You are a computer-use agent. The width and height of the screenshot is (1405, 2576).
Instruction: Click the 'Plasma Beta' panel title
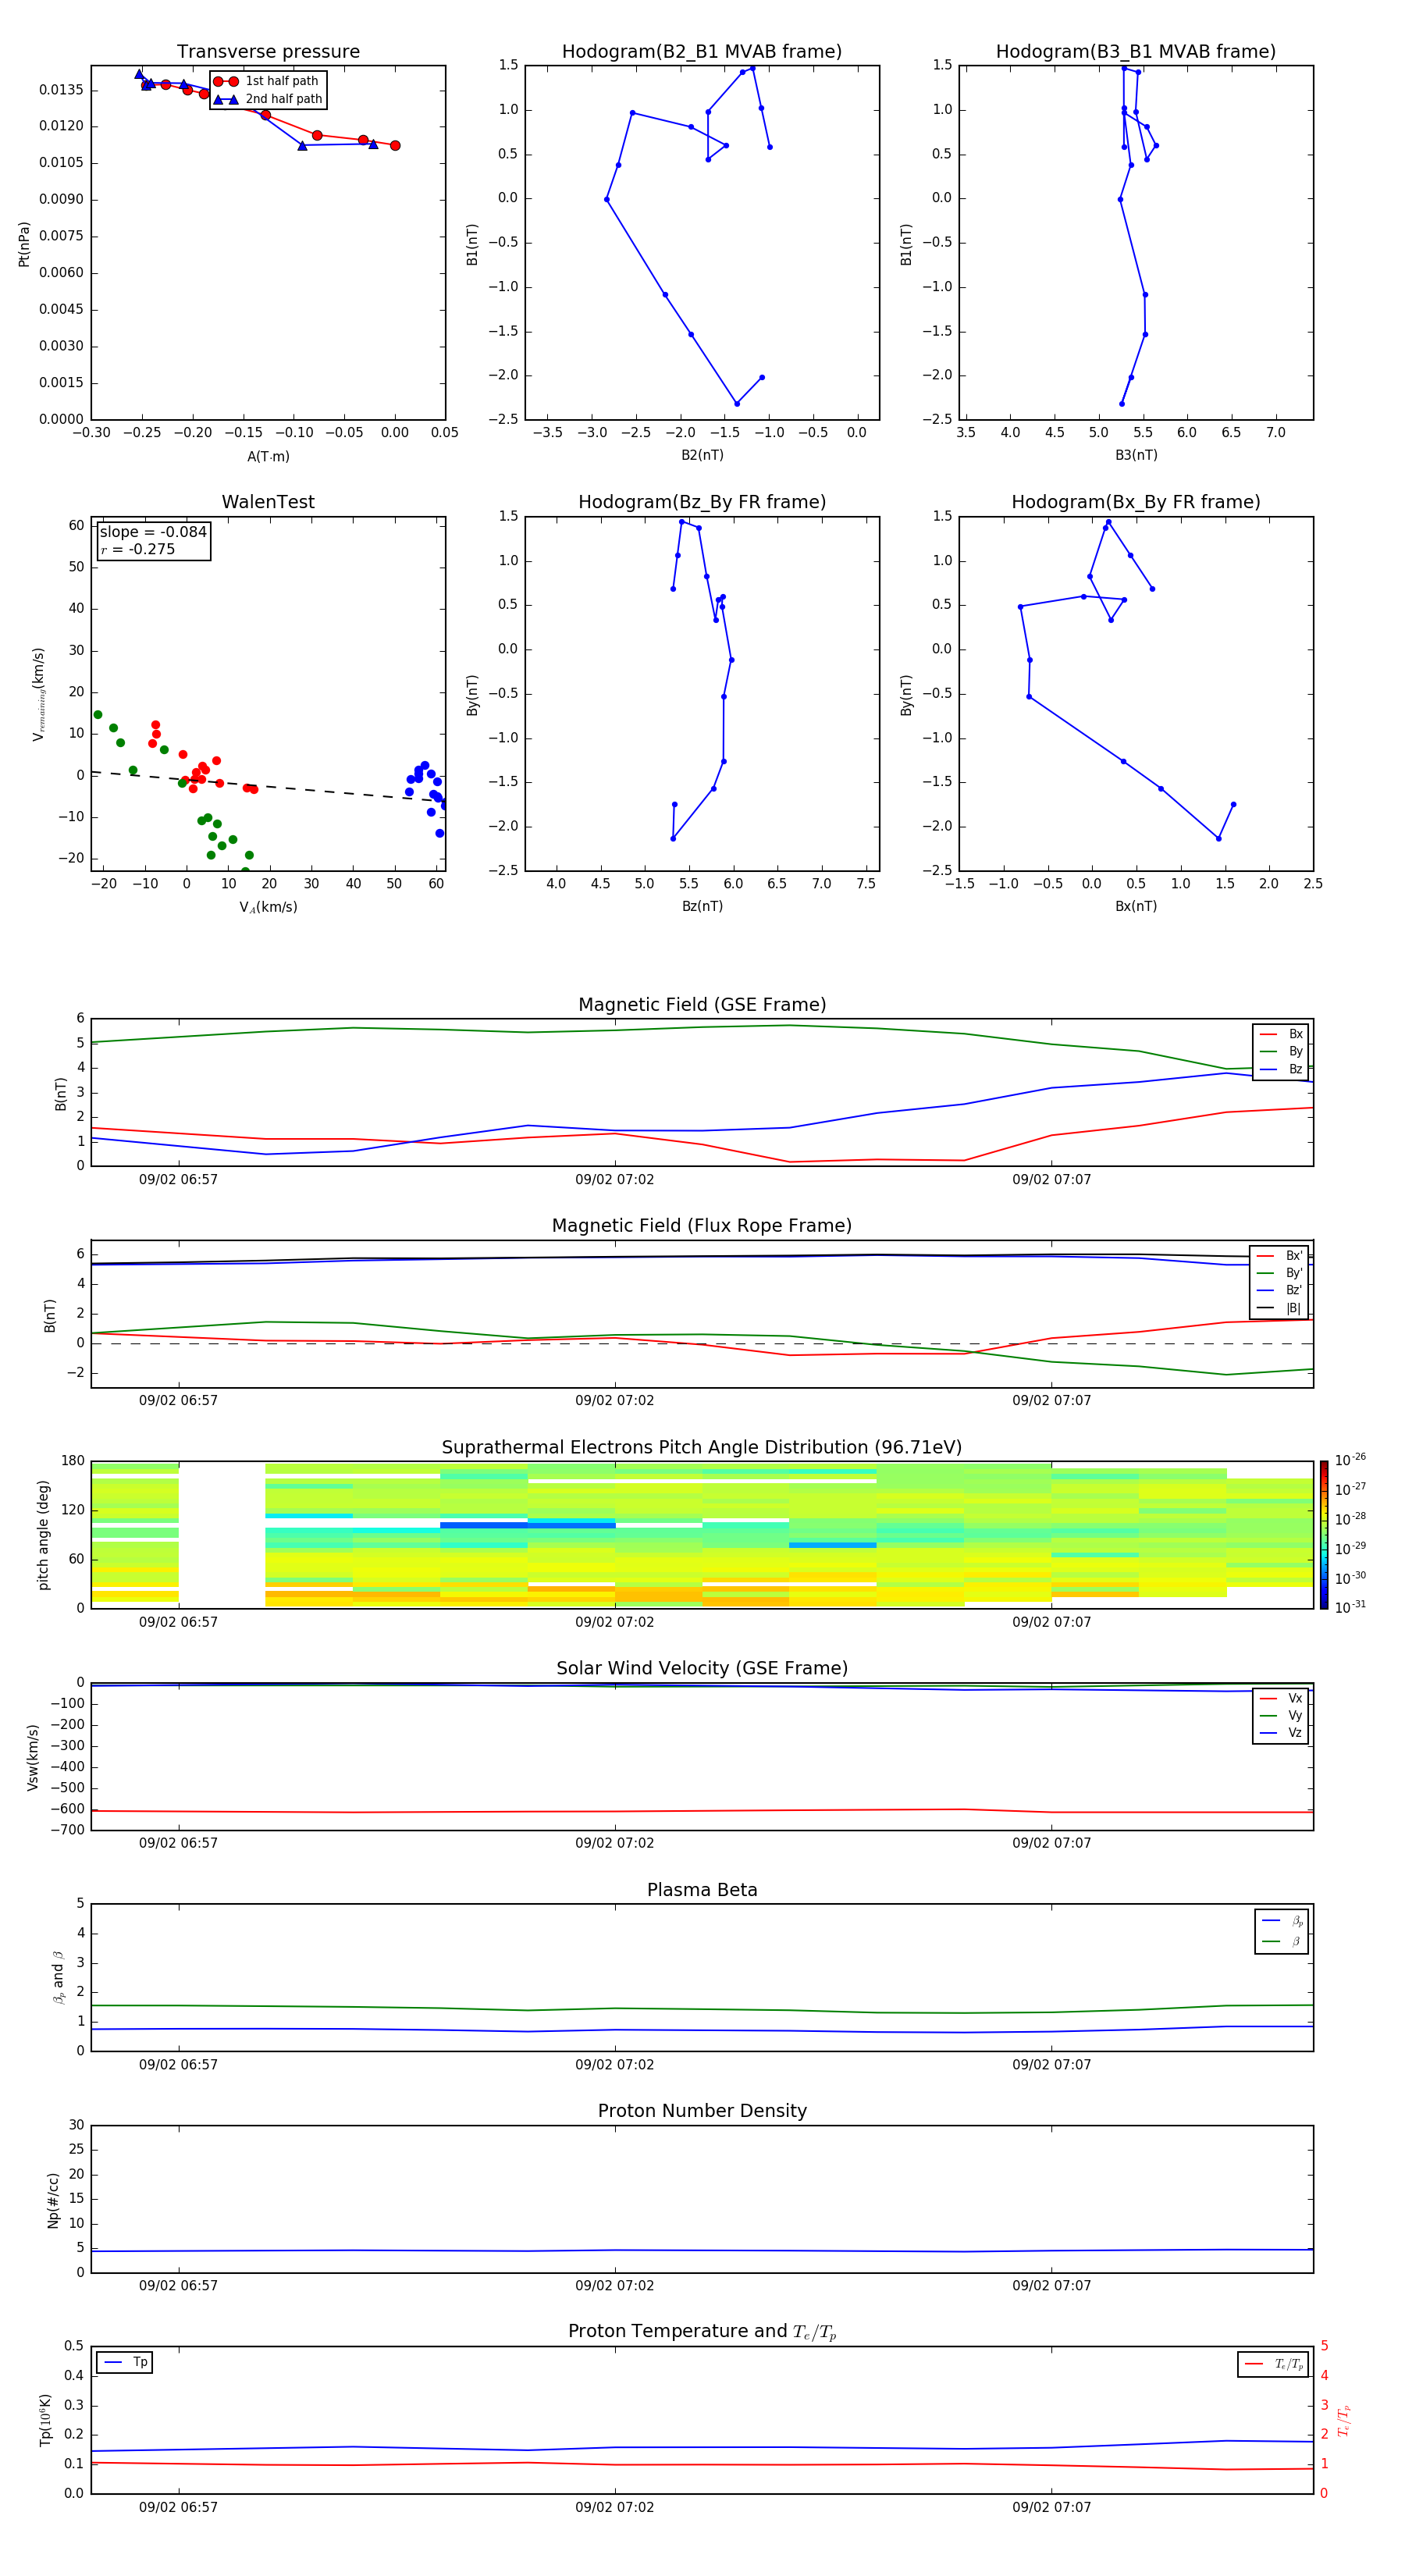click(x=702, y=1890)
